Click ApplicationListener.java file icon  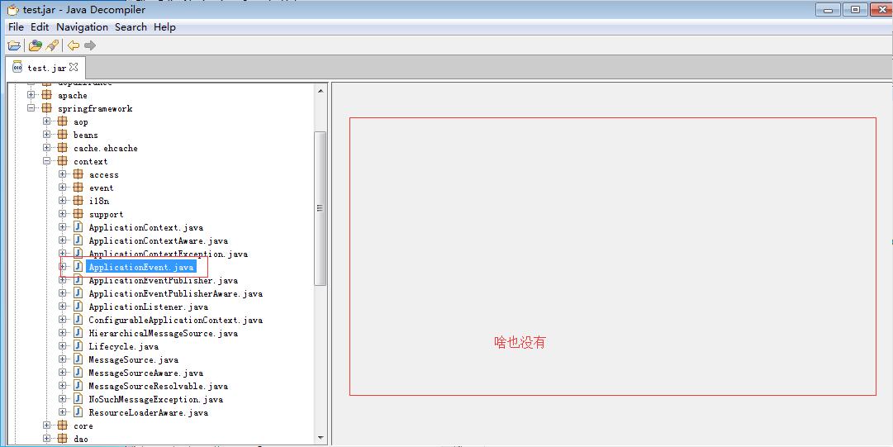(x=78, y=307)
